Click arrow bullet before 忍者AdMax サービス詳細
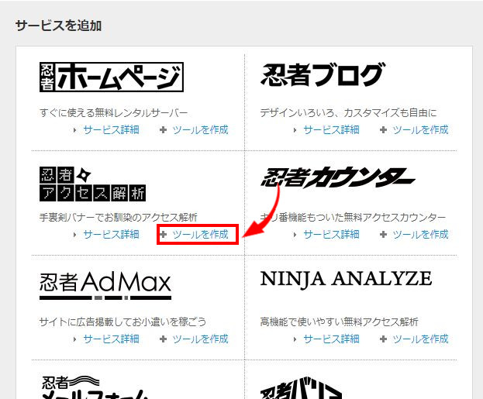Screen dimensions: 483x399 75,339
